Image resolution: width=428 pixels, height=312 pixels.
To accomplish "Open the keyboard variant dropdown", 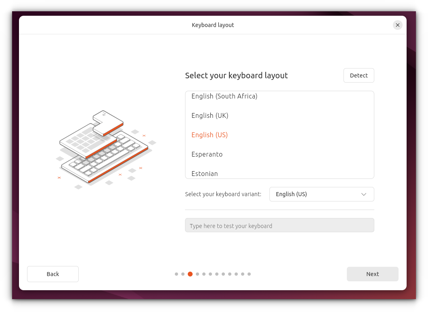I will point(321,194).
